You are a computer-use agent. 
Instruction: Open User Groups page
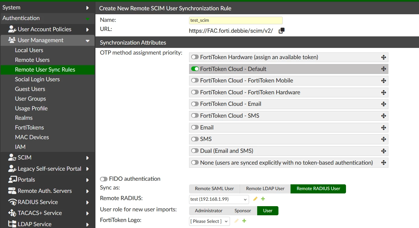click(x=30, y=99)
